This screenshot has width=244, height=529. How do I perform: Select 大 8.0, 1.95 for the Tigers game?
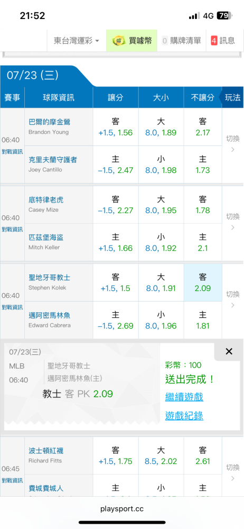pyautogui.click(x=161, y=205)
